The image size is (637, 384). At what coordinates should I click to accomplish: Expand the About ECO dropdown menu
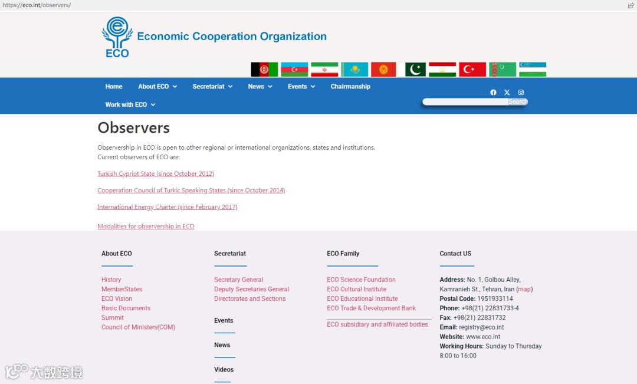[157, 87]
